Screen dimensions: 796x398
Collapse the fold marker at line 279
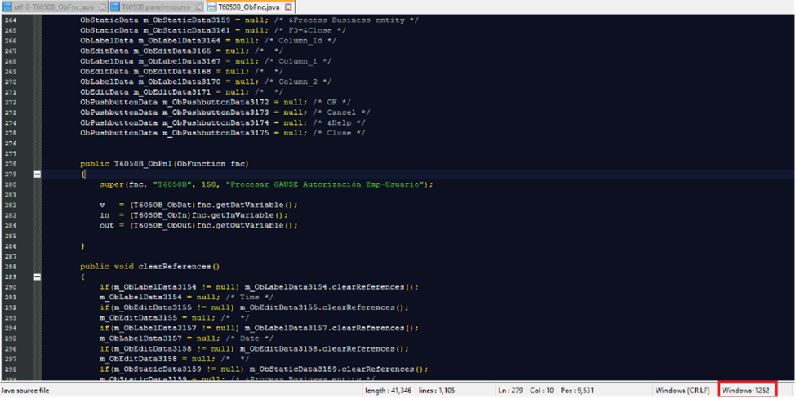point(37,174)
